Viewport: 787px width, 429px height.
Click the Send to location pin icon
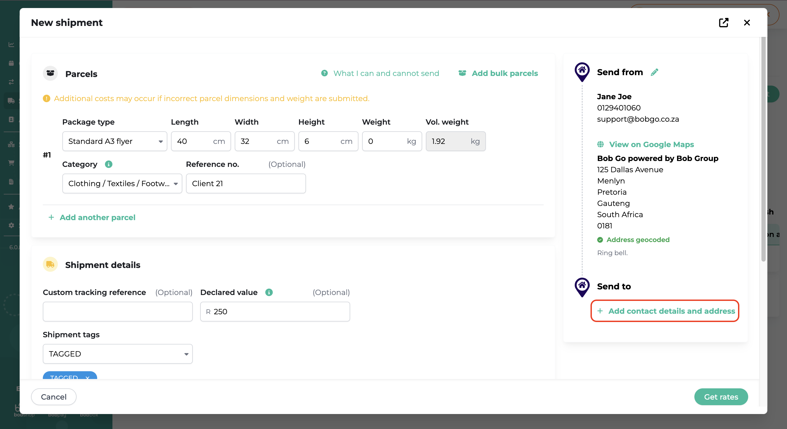582,287
